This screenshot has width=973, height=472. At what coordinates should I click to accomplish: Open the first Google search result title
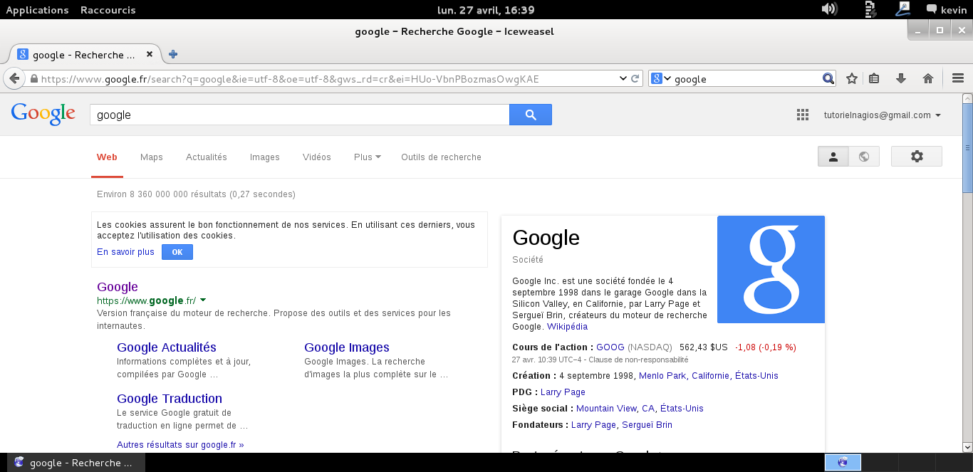coord(118,287)
